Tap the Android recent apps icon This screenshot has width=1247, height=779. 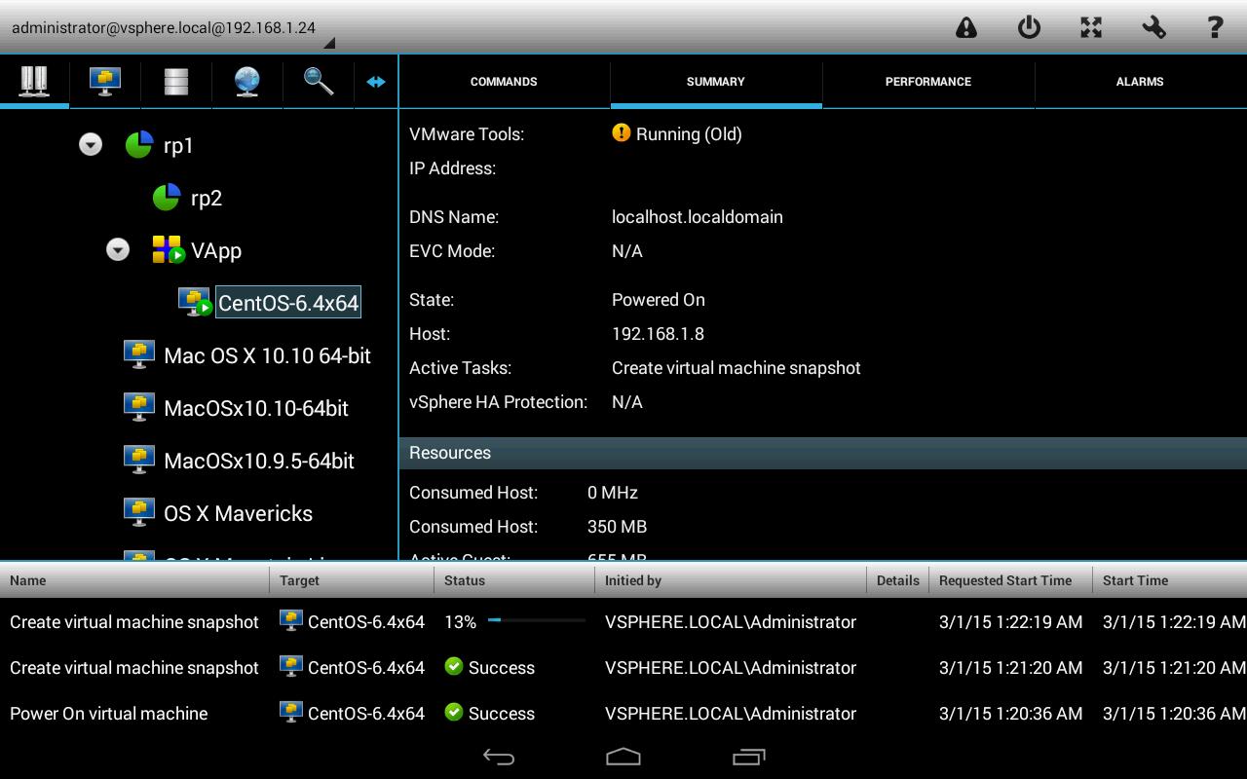point(748,757)
